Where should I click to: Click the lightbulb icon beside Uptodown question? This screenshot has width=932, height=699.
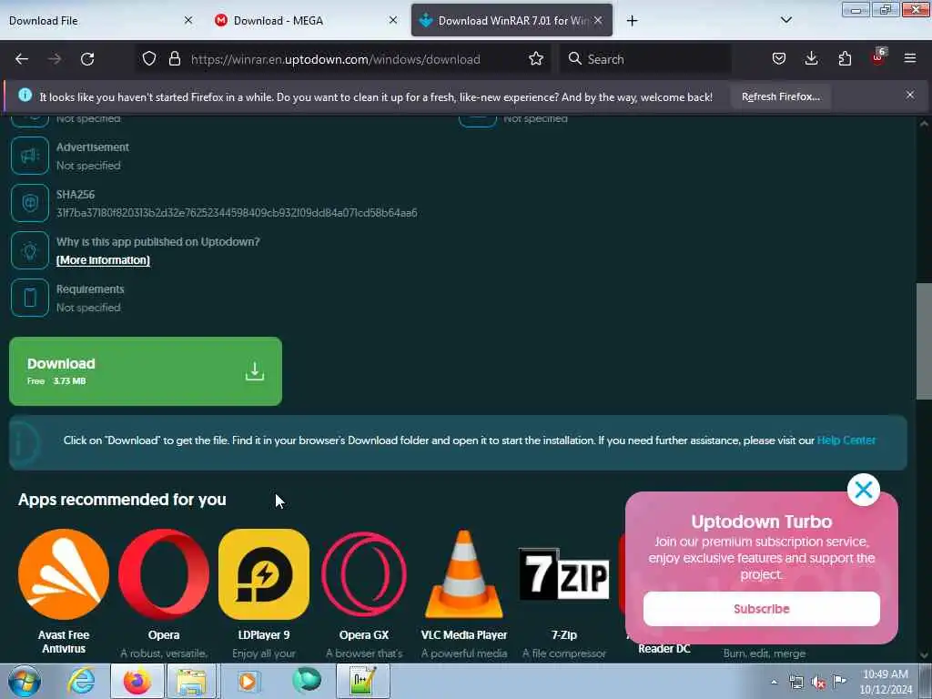pyautogui.click(x=30, y=251)
